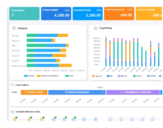This screenshot has width=163, height=128.
Task: Open the Program Budget card
Action: [56, 13]
